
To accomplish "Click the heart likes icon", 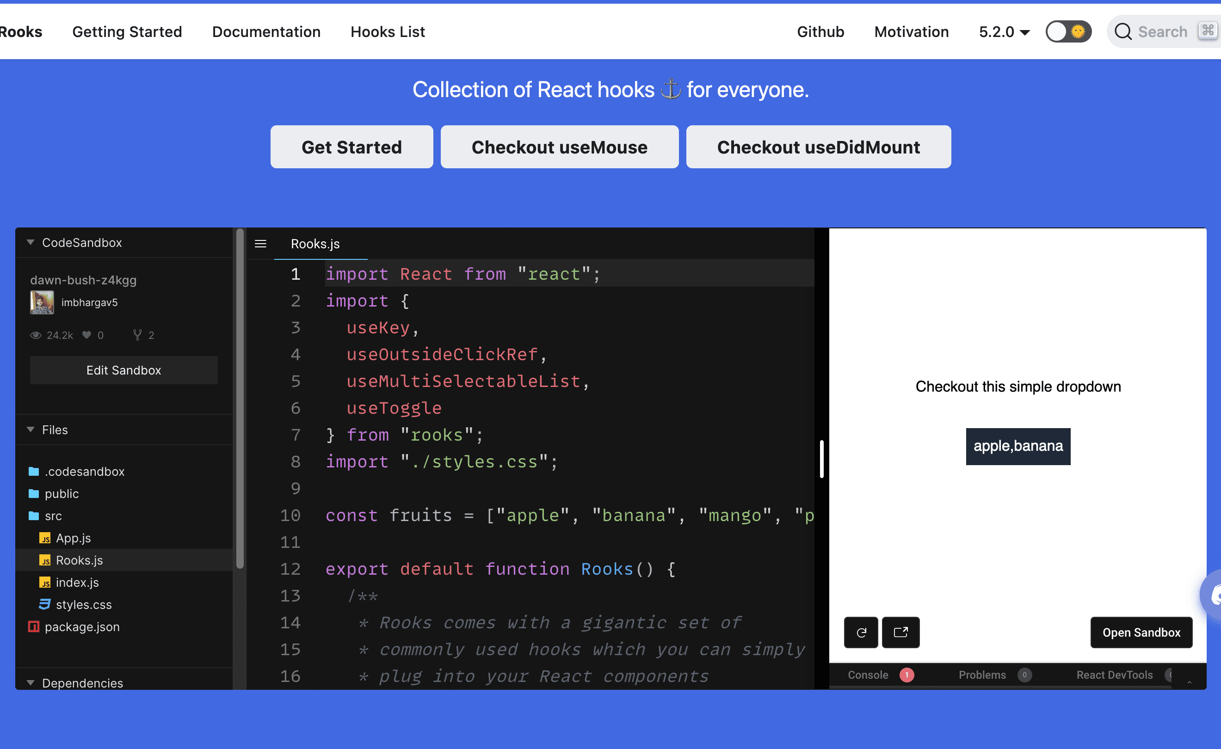I will pyautogui.click(x=87, y=335).
